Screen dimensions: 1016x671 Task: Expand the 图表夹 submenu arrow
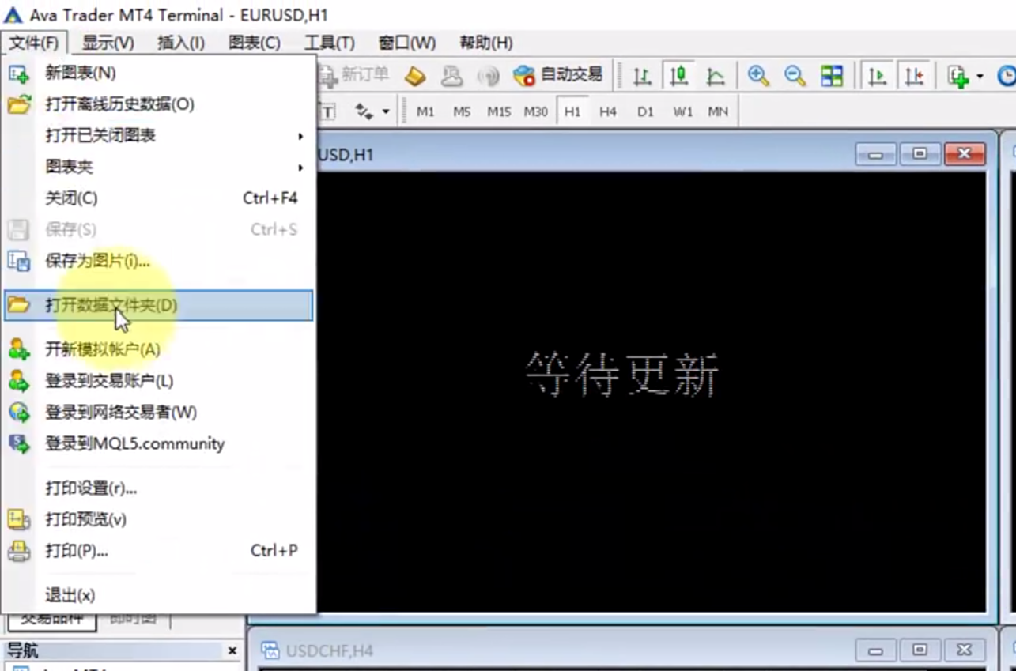(x=300, y=168)
